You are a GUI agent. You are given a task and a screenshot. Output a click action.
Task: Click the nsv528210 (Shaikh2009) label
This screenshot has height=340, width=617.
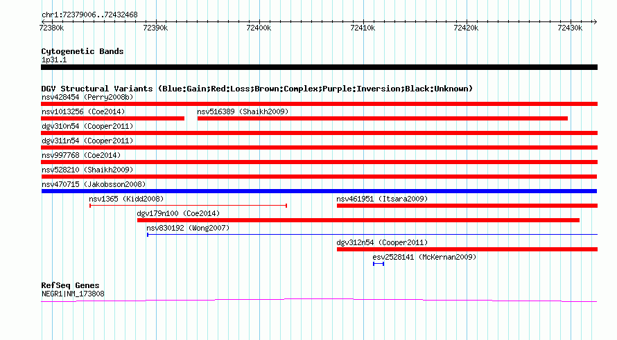pos(87,170)
